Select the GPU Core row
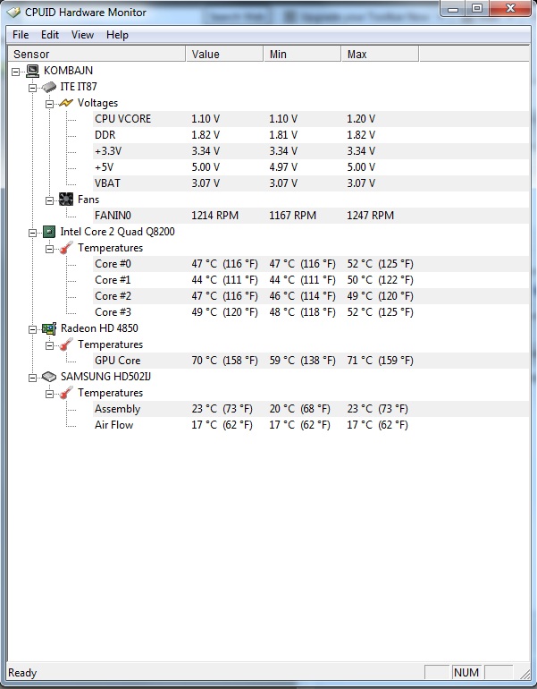This screenshot has width=537, height=689. pos(311,361)
